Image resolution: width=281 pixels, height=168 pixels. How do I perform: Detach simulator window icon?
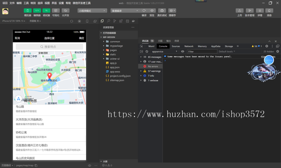tap(95, 21)
